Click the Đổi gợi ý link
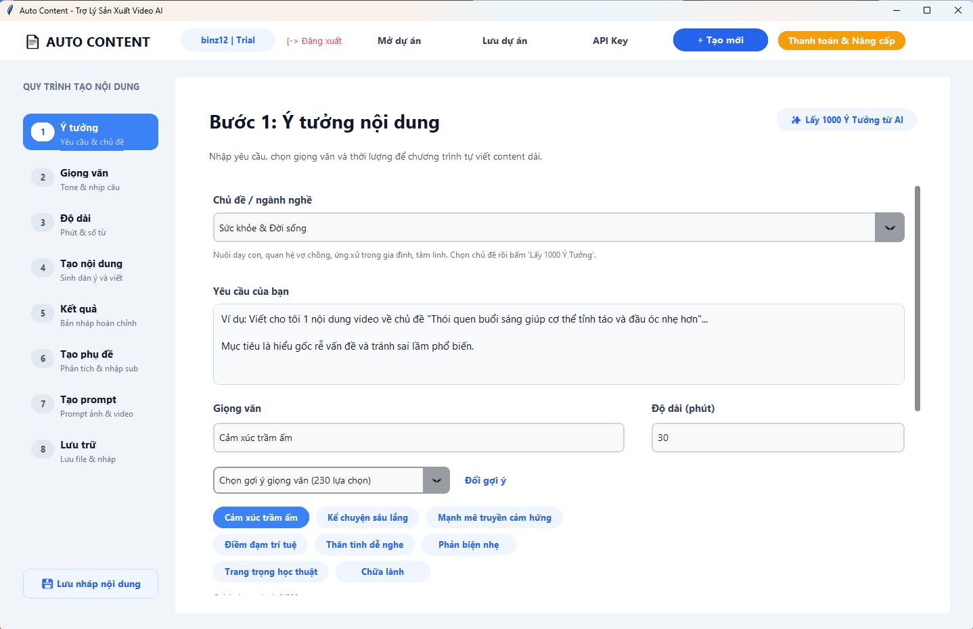This screenshot has height=629, width=973. 485,480
